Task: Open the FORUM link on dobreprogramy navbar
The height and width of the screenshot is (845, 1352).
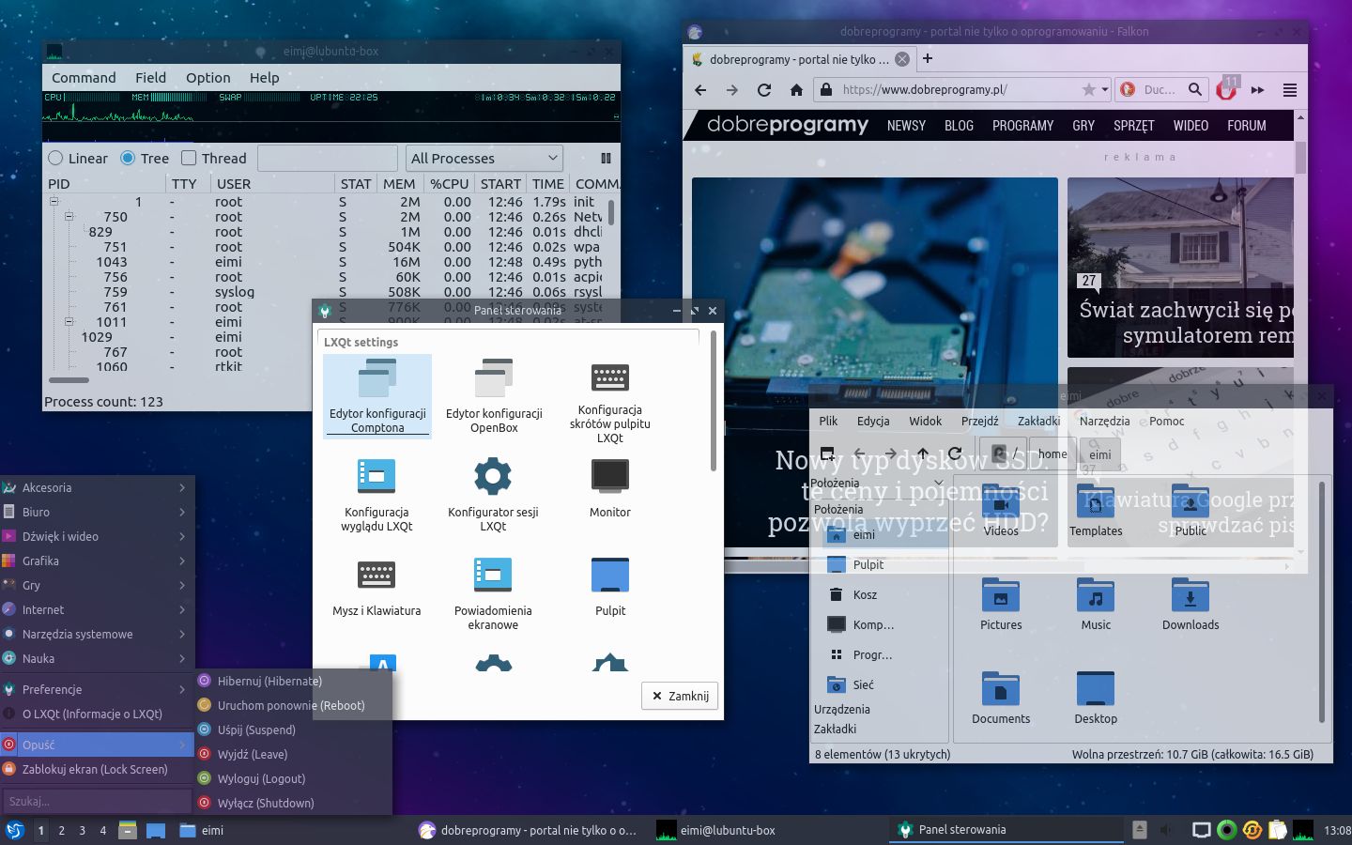Action: [1247, 125]
